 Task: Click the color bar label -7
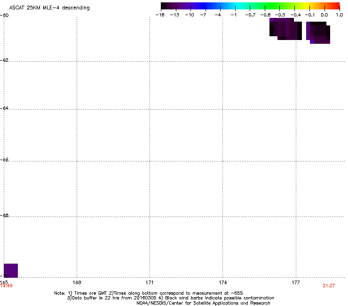click(x=203, y=15)
